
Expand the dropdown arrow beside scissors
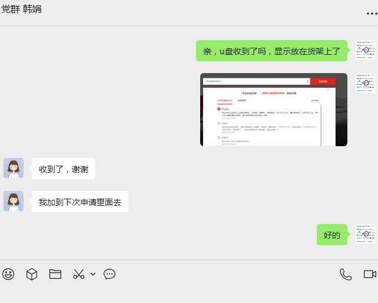coord(93,274)
